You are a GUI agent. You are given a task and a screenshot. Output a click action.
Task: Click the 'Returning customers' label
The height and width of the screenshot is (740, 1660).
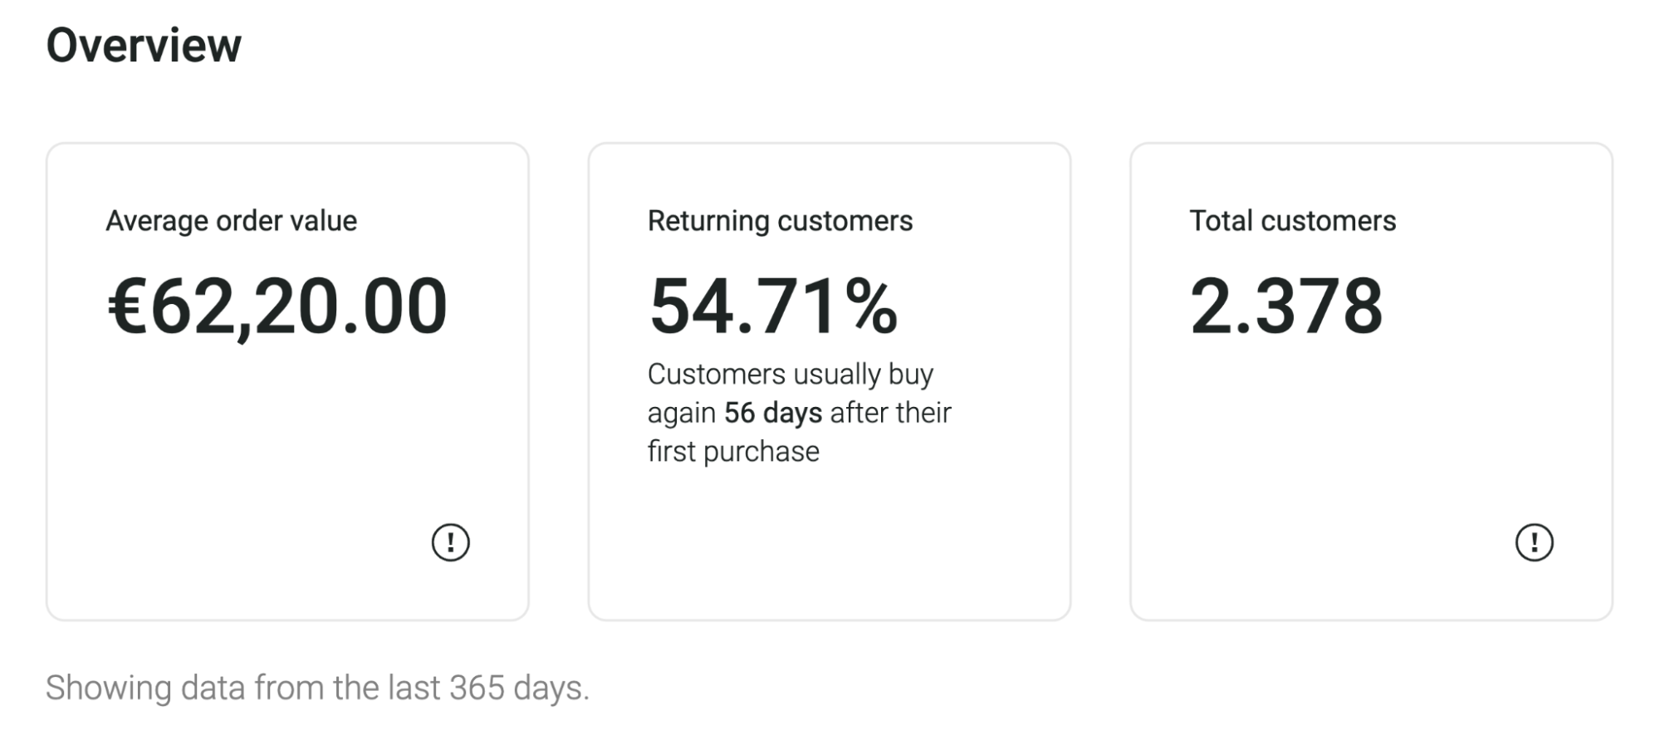click(780, 221)
